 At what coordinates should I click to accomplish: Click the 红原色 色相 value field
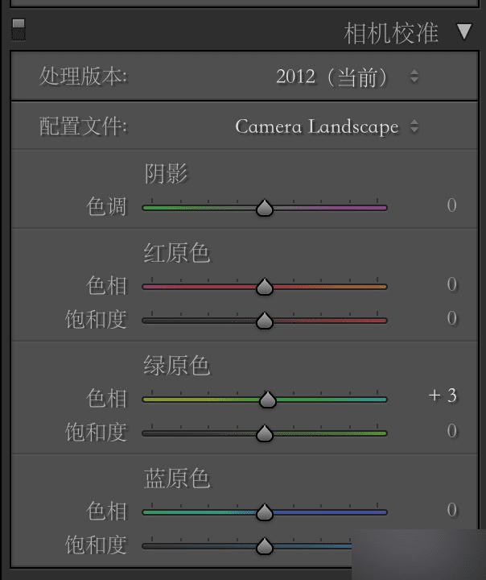(451, 284)
